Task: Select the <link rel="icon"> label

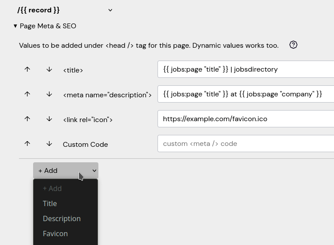Action: [x=88, y=120]
